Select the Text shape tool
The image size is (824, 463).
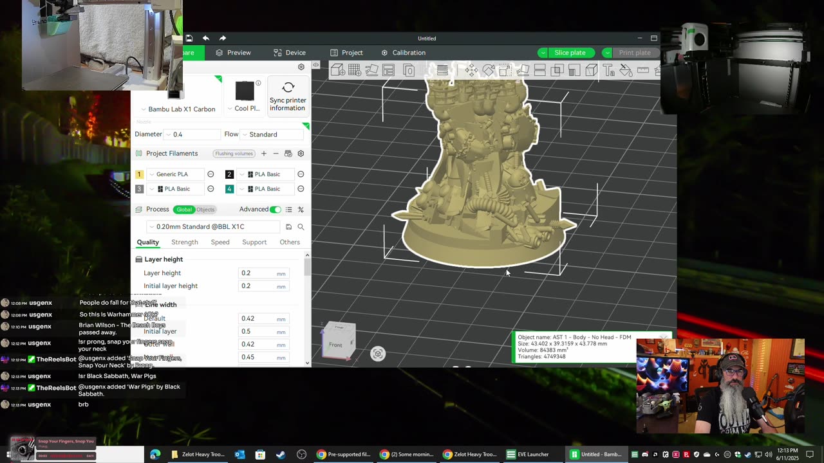[608, 70]
